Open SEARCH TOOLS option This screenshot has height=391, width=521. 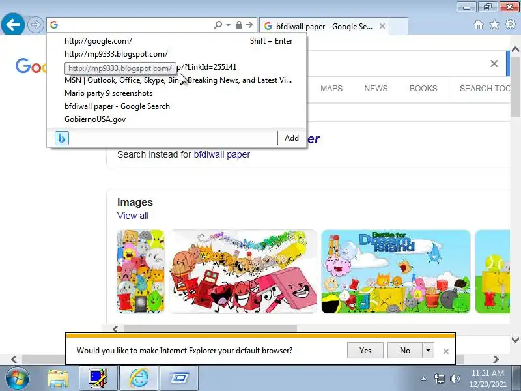(x=485, y=89)
